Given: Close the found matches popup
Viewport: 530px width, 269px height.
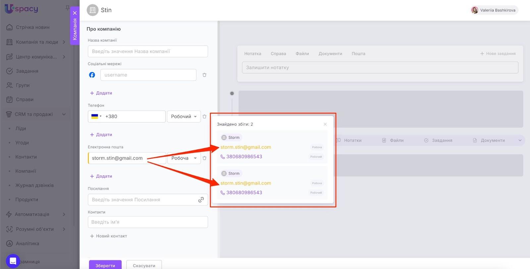Looking at the screenshot, I should pyautogui.click(x=325, y=124).
